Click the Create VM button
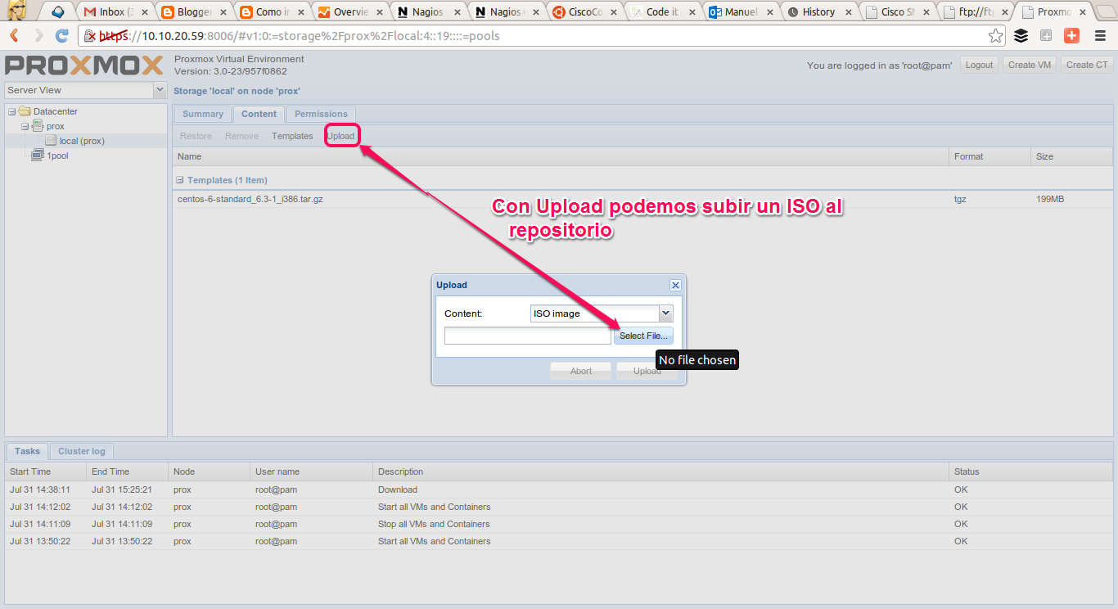 click(1029, 65)
